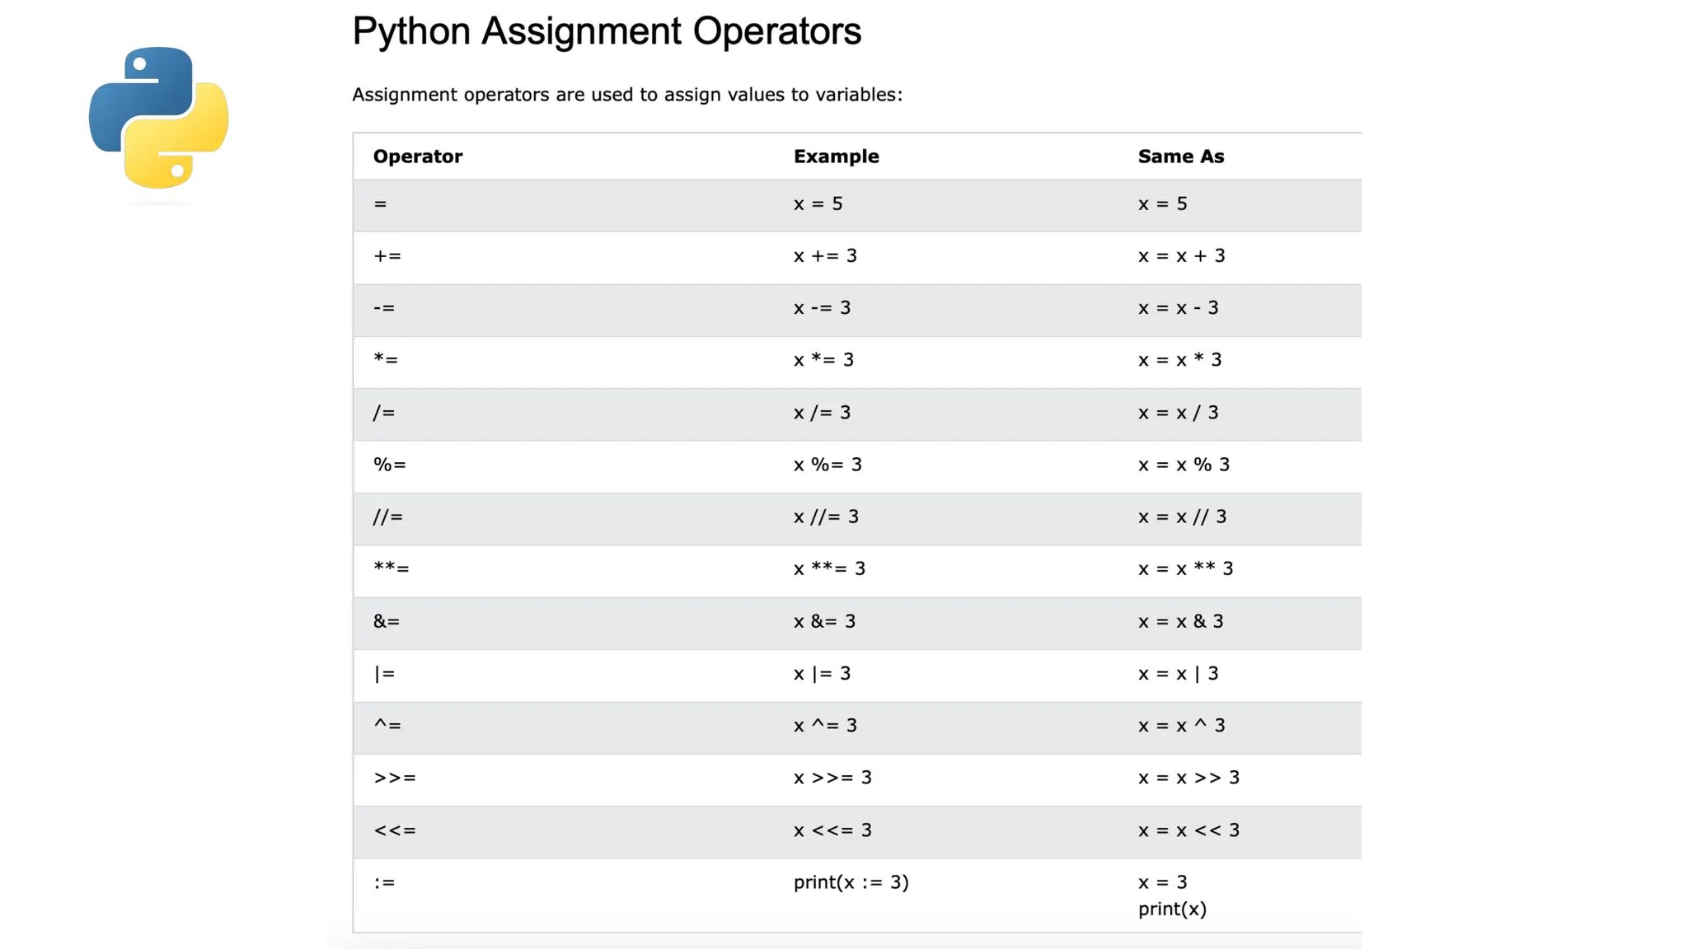Image resolution: width=1688 pixels, height=949 pixels.
Task: Click the ^= operator cell
Action: pyautogui.click(x=387, y=726)
